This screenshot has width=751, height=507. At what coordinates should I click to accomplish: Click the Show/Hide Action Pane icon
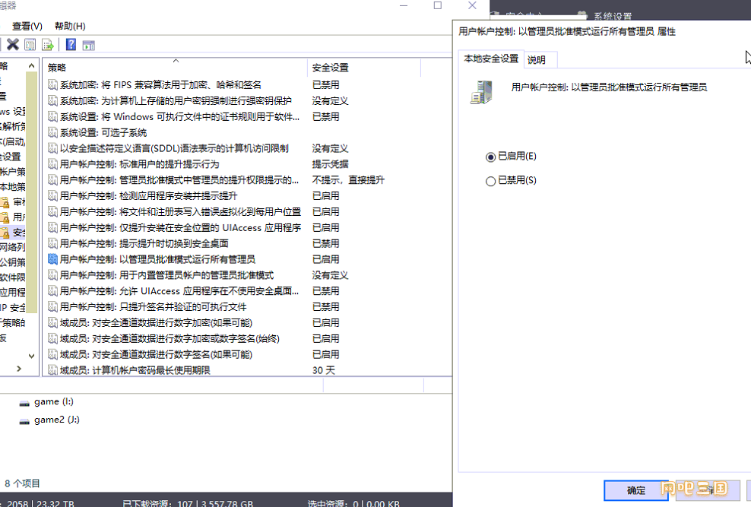pos(88,45)
